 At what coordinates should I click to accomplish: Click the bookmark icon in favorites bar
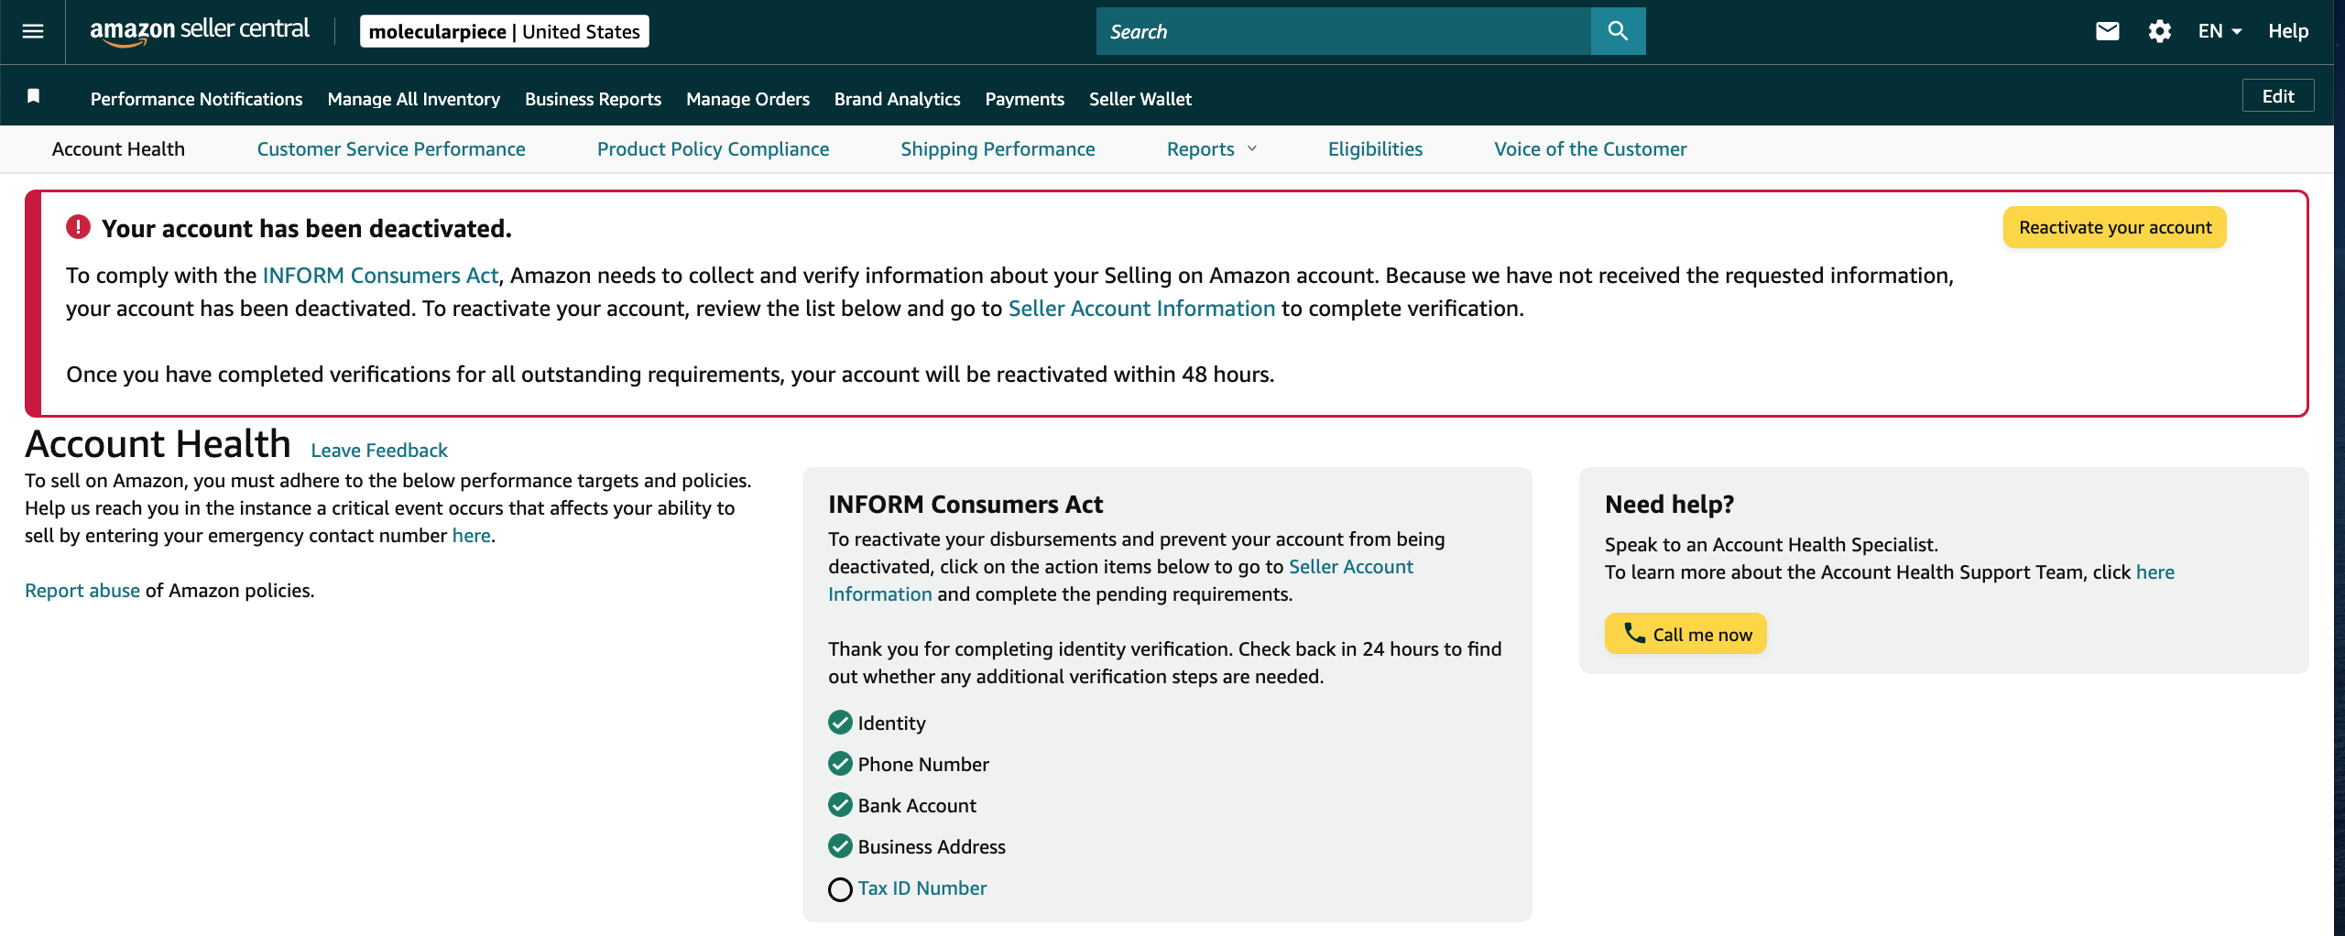[33, 96]
